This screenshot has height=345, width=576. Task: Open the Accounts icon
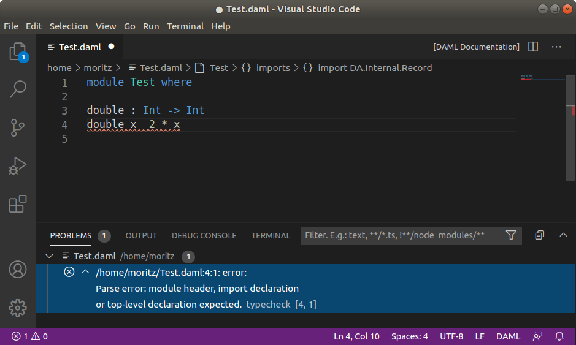click(18, 270)
